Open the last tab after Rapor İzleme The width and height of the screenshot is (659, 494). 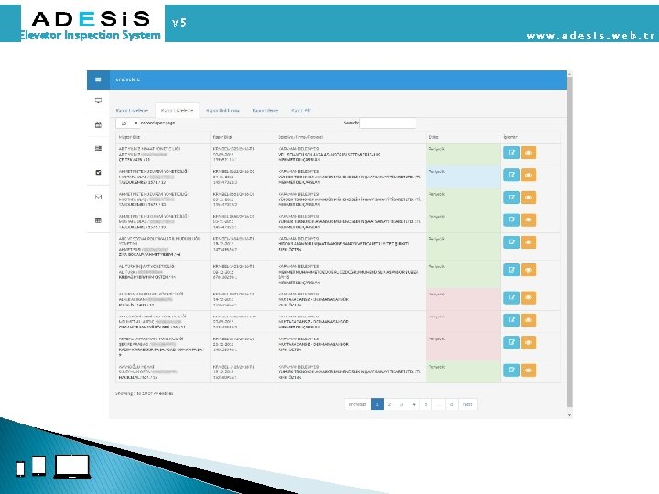tap(301, 110)
